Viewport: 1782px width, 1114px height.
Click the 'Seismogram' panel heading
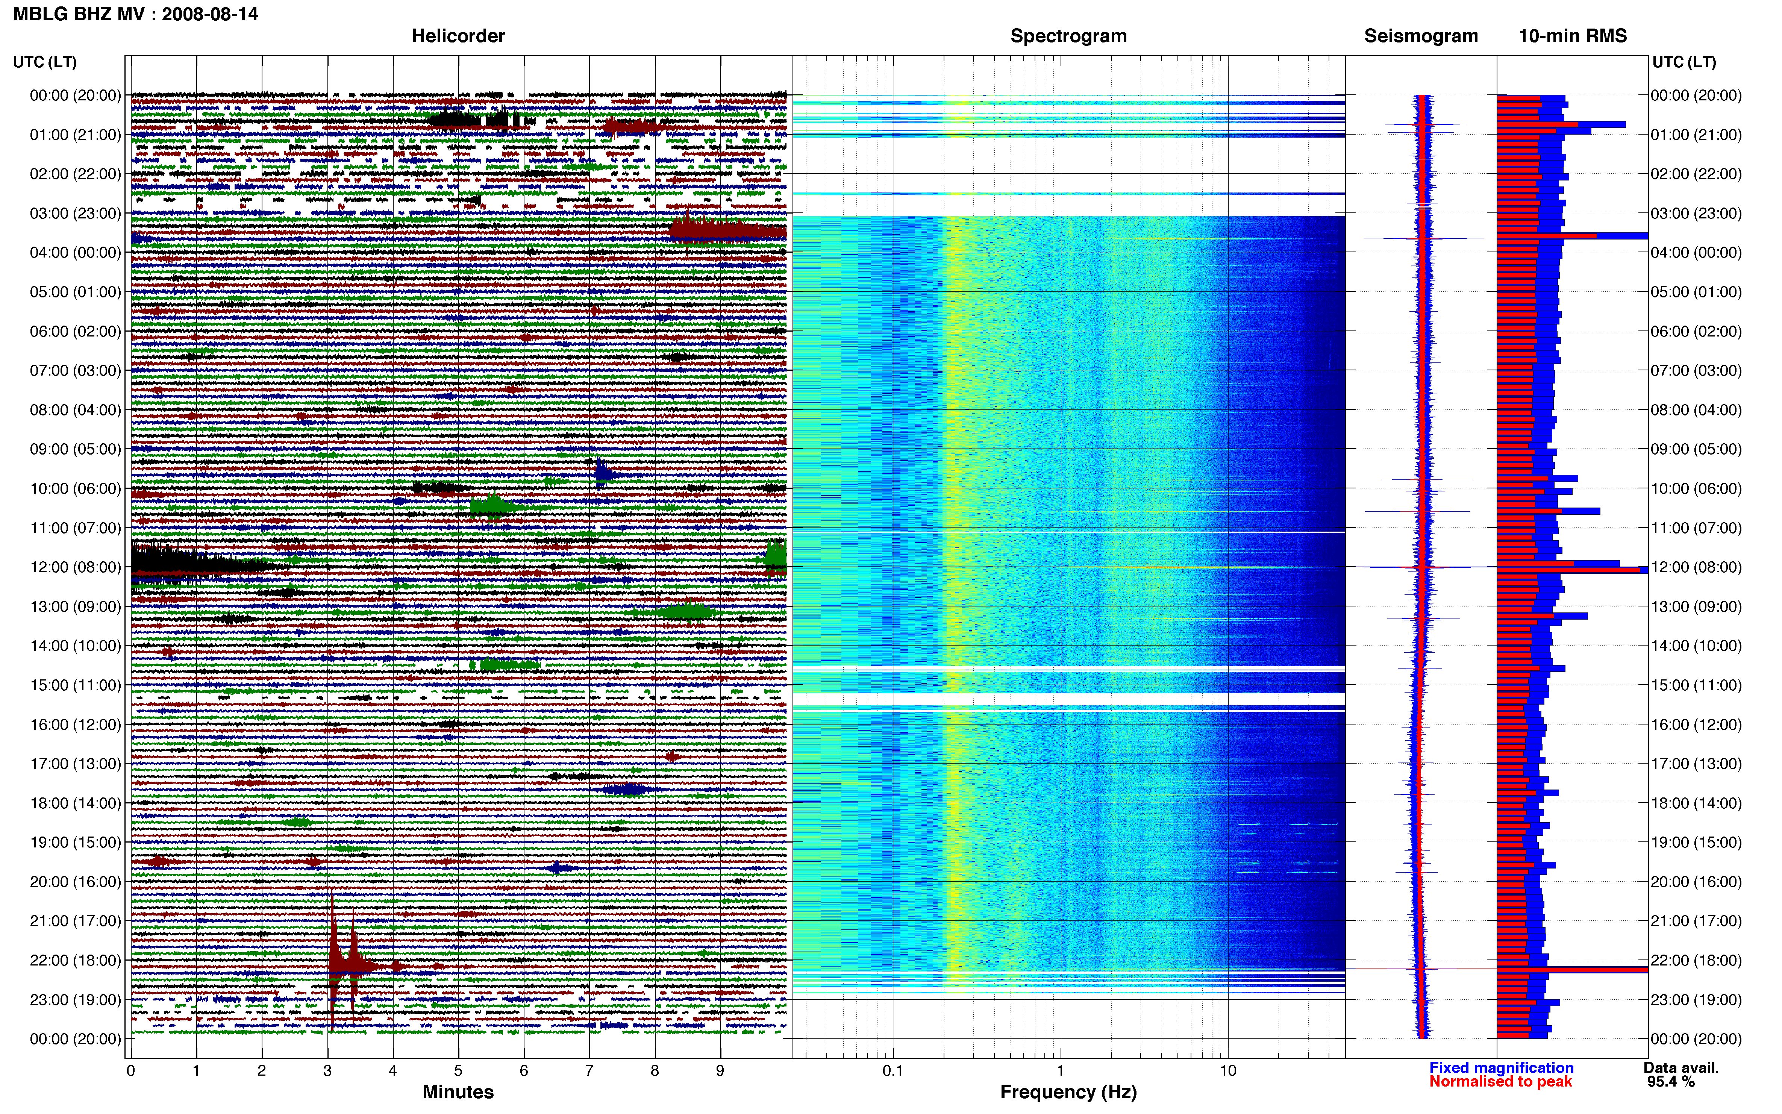click(1421, 36)
